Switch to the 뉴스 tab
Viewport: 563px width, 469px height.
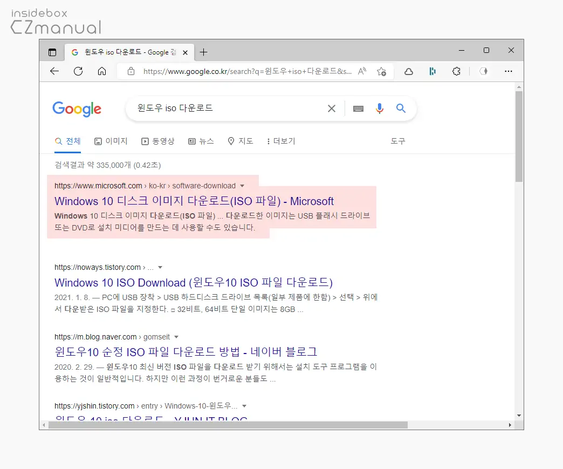(x=201, y=141)
